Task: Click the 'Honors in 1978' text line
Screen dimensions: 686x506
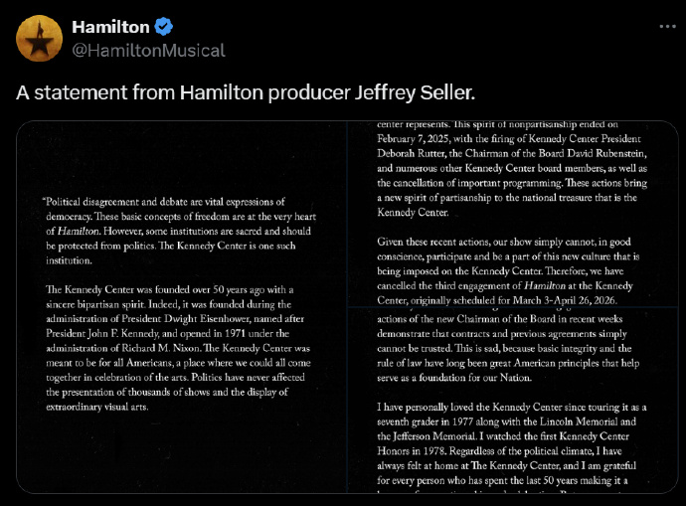Action: (499, 451)
